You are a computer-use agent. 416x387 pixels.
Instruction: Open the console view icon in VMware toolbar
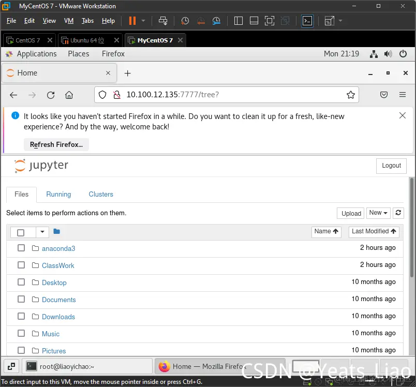click(307, 21)
